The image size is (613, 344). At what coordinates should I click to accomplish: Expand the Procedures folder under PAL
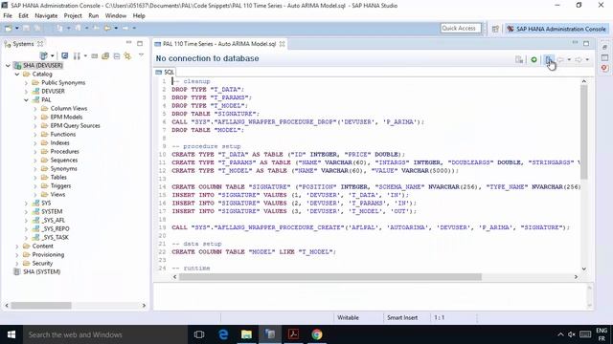tap(35, 151)
